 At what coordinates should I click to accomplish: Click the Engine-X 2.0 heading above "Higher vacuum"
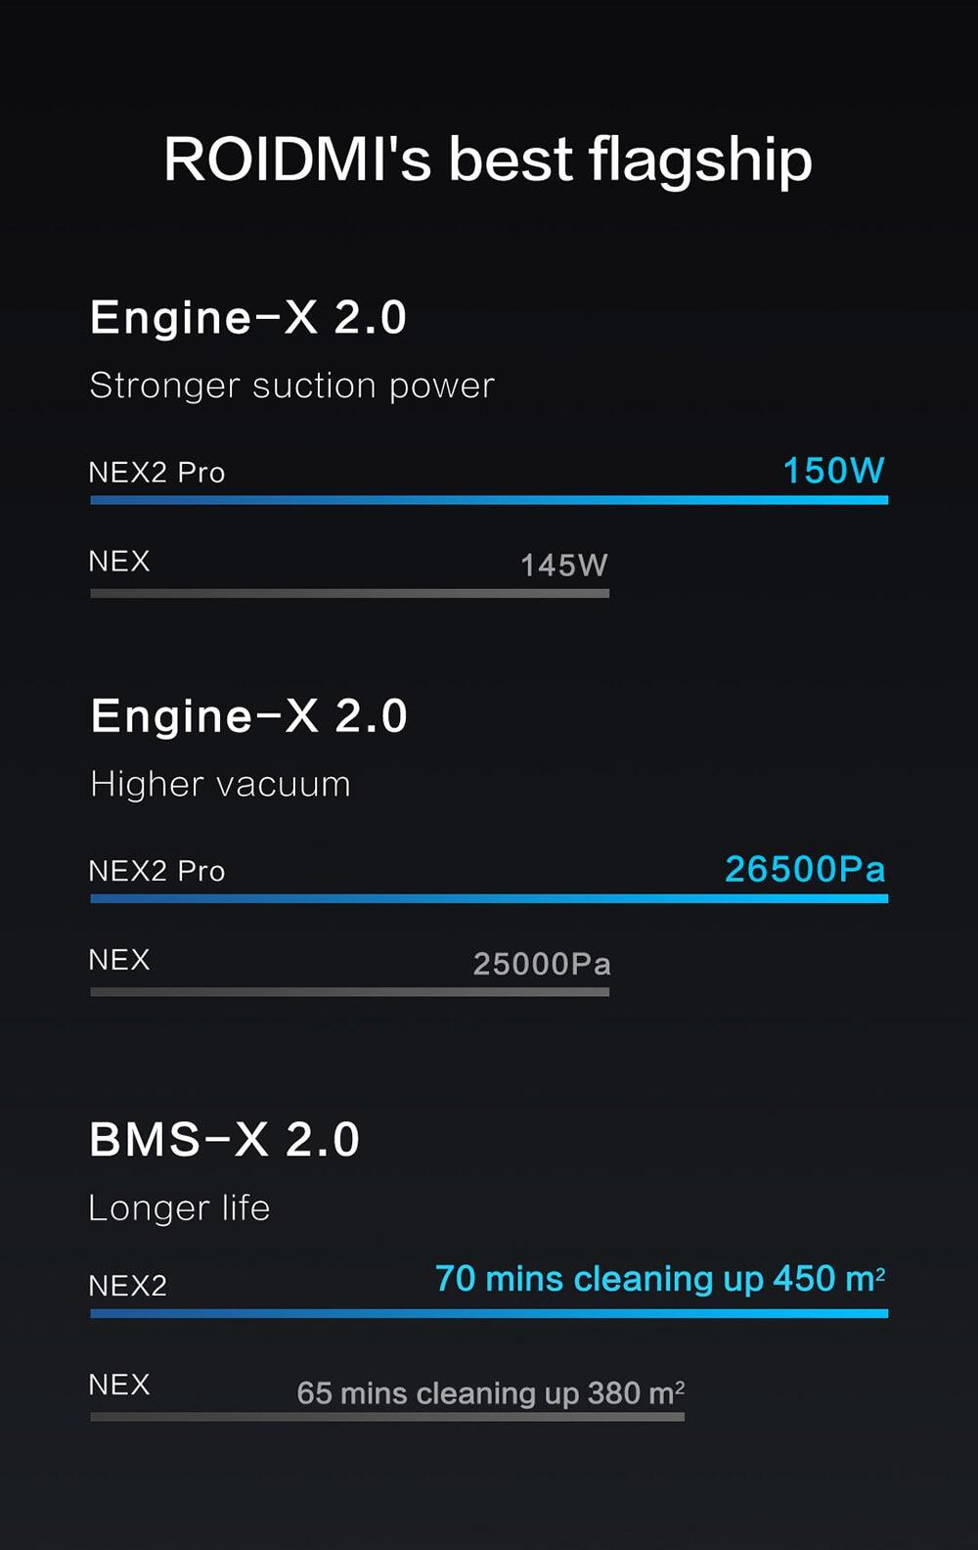point(248,716)
